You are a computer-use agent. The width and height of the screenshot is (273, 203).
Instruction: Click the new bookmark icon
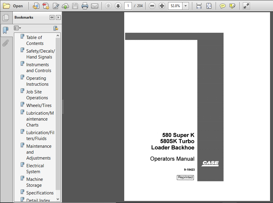[56, 28]
